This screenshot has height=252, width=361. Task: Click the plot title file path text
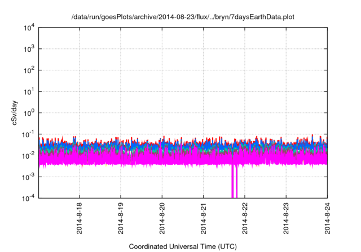pyautogui.click(x=183, y=17)
